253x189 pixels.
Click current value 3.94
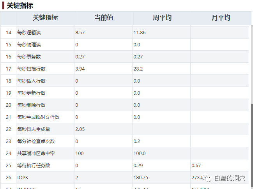pos(80,69)
